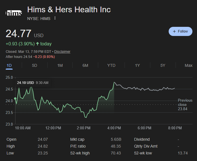Click the chart's opening point marker dot
Viewport: 197px width, 161px height.
[15, 98]
